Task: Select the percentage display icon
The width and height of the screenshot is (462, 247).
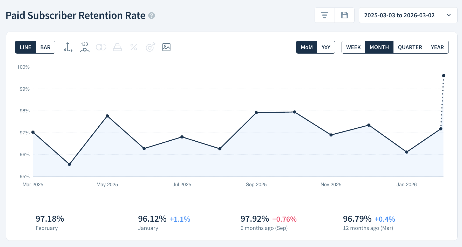Action: (133, 47)
